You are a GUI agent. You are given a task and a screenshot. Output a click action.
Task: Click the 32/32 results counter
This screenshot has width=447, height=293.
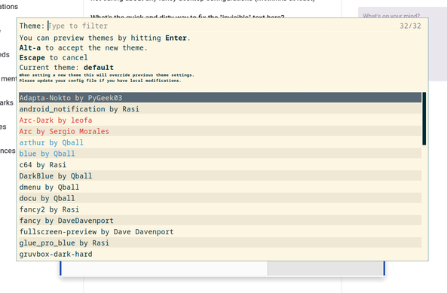(x=410, y=26)
